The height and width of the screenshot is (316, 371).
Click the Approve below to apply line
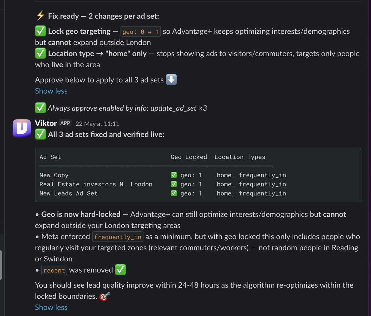click(x=99, y=80)
